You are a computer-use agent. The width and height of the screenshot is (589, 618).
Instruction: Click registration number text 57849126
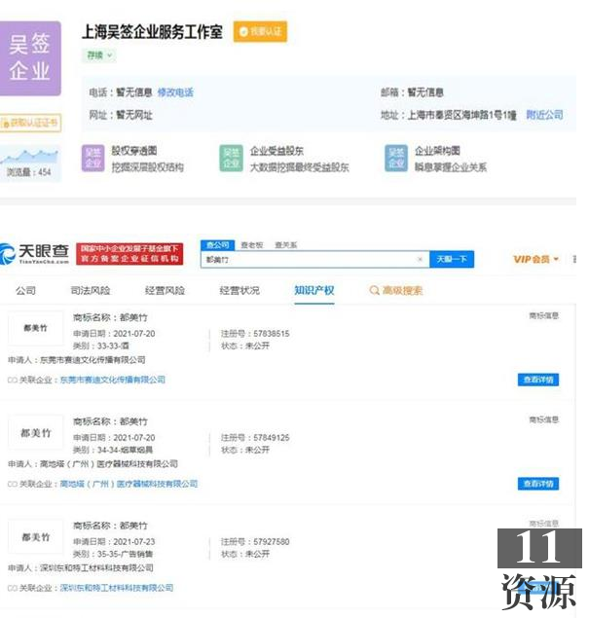[x=272, y=438]
